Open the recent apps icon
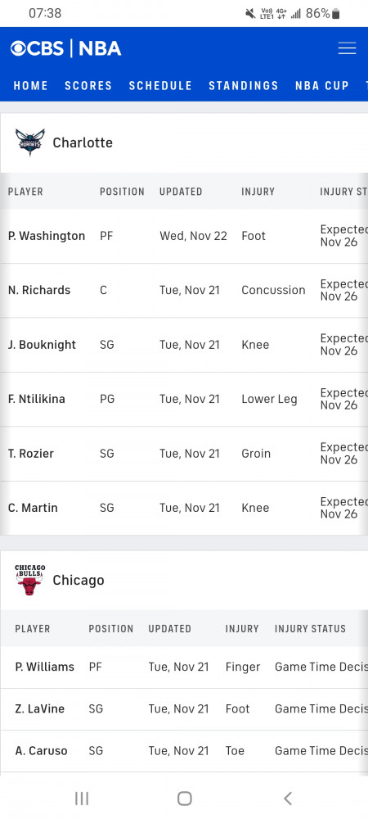This screenshot has height=819, width=368. click(x=82, y=798)
